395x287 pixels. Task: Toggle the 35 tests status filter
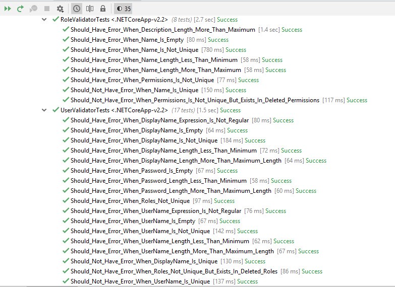pyautogui.click(x=124, y=9)
